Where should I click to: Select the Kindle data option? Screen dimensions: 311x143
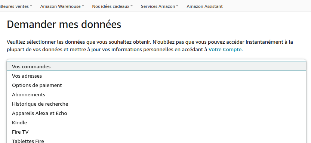[156, 122]
